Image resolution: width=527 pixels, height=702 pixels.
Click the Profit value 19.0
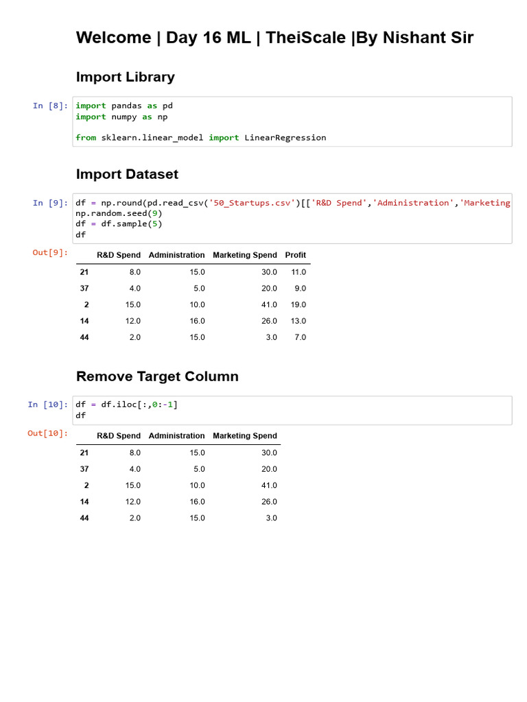(298, 304)
